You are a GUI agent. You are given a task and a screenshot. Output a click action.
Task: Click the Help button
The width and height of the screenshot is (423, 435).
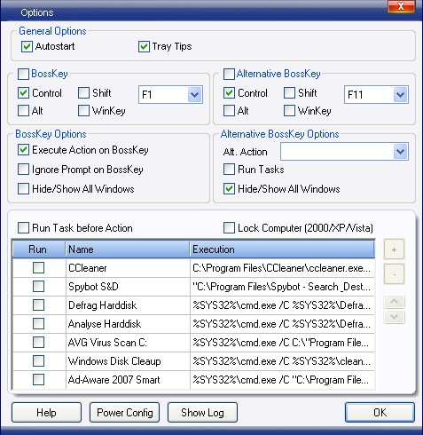click(46, 412)
